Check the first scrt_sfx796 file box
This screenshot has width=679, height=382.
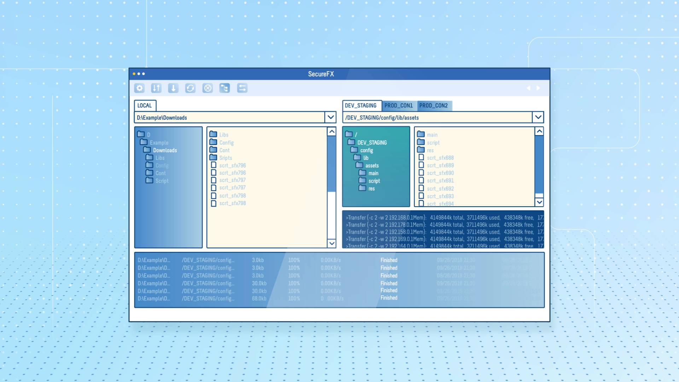[x=214, y=165]
